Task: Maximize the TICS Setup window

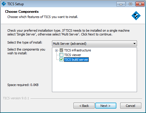Action: click(130, 4)
